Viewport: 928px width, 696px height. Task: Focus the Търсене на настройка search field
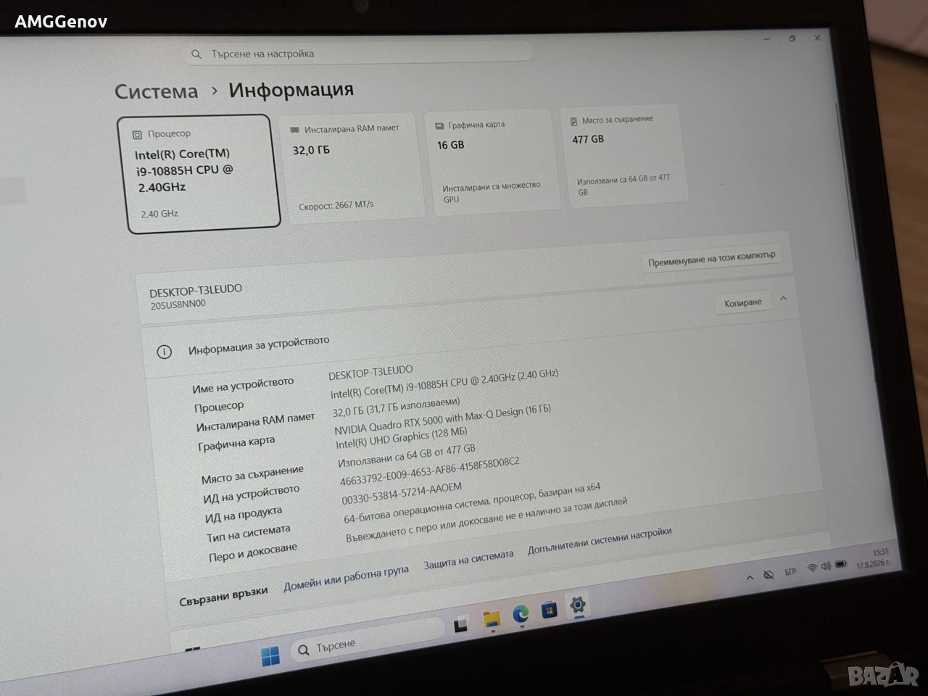click(357, 53)
